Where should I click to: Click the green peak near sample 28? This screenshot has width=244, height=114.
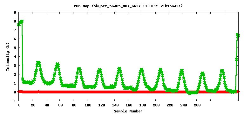point(38,63)
